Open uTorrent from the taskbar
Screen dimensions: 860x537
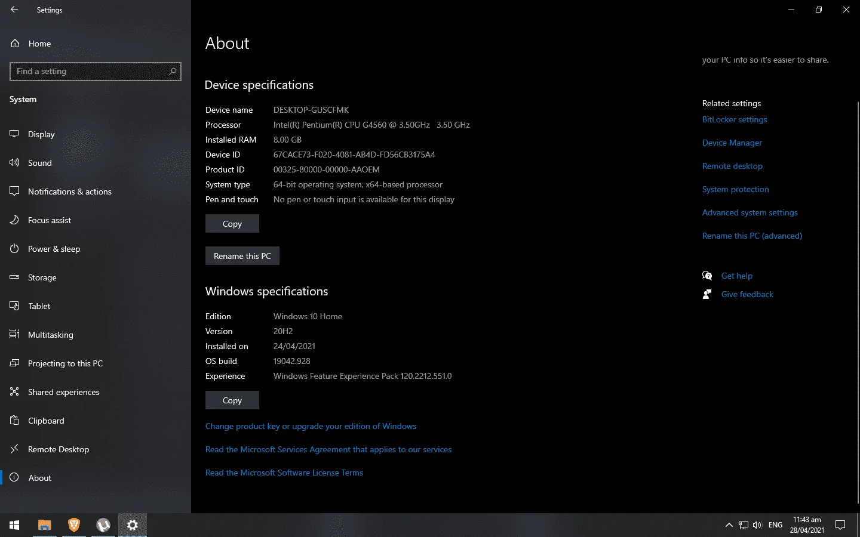click(x=103, y=525)
